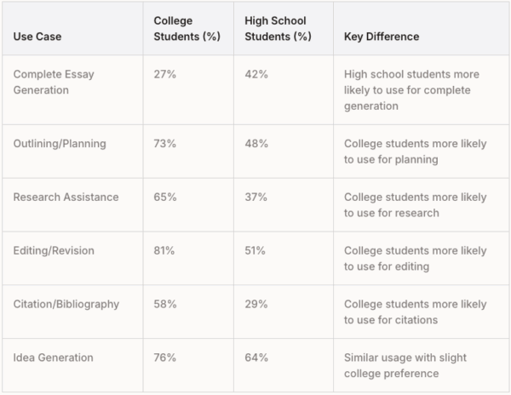The width and height of the screenshot is (511, 395).
Task: Click the 37% high school research cell
Action: point(256,197)
